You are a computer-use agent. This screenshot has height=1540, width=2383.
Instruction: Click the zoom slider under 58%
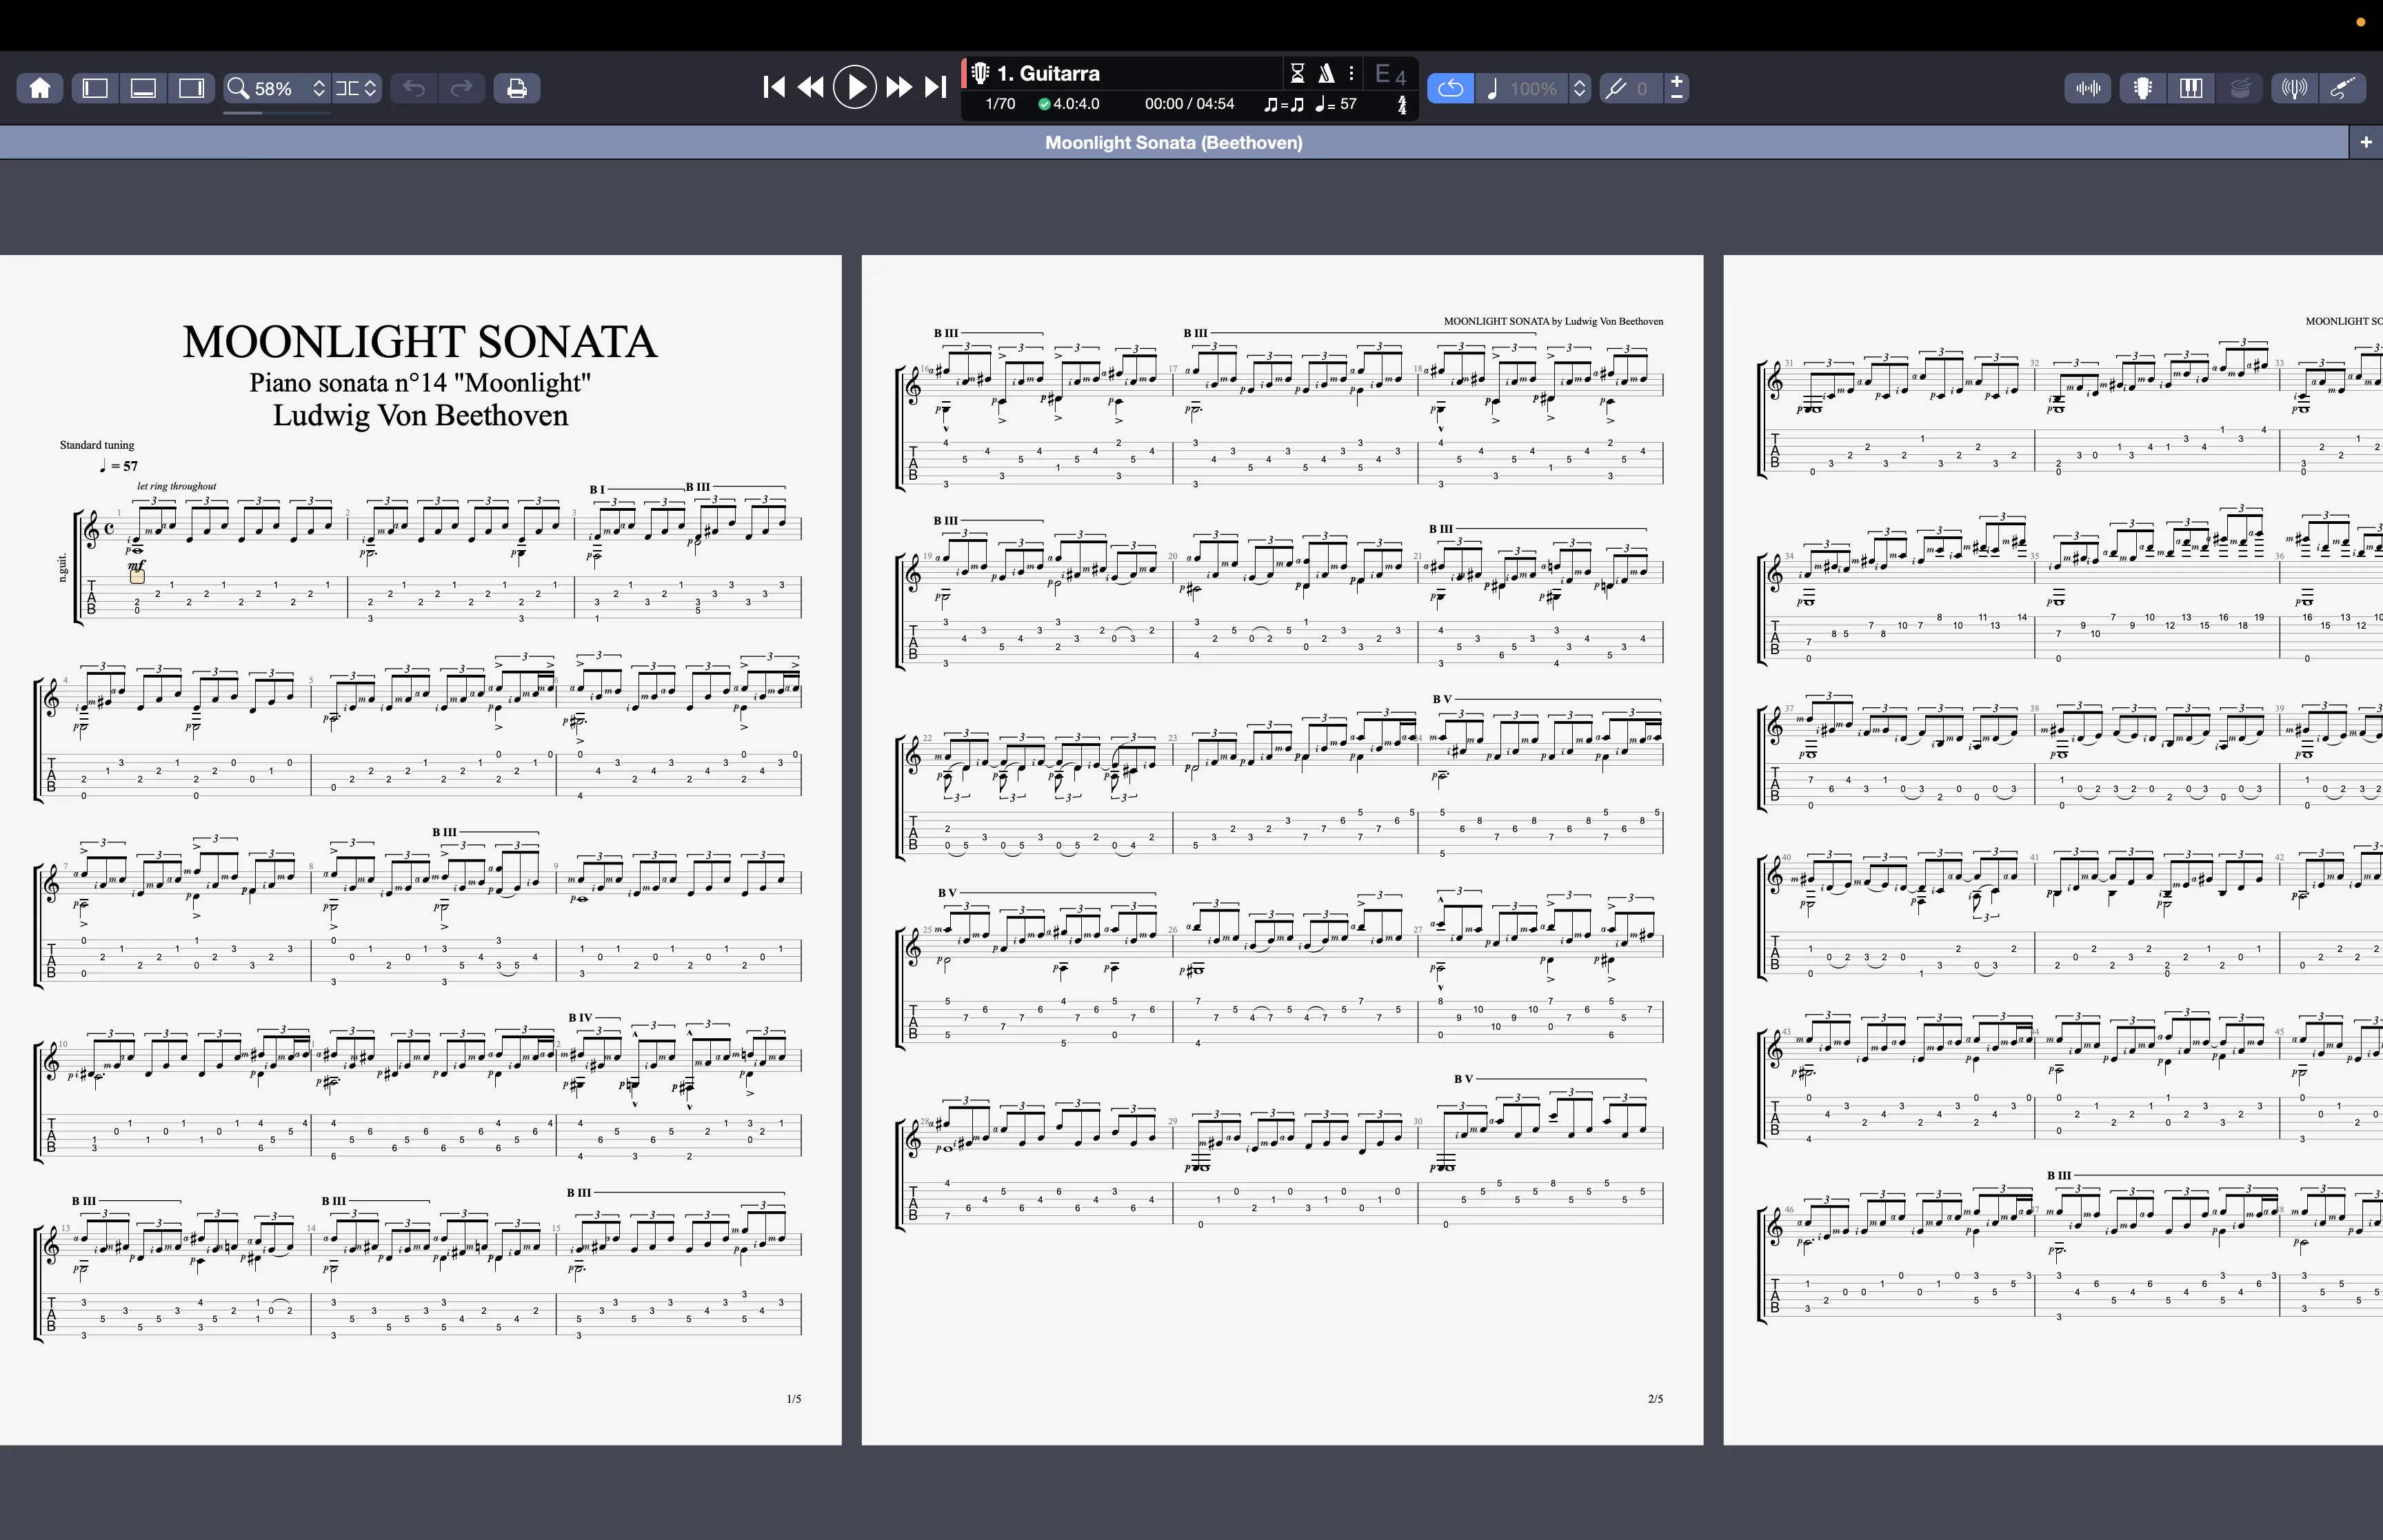click(277, 113)
